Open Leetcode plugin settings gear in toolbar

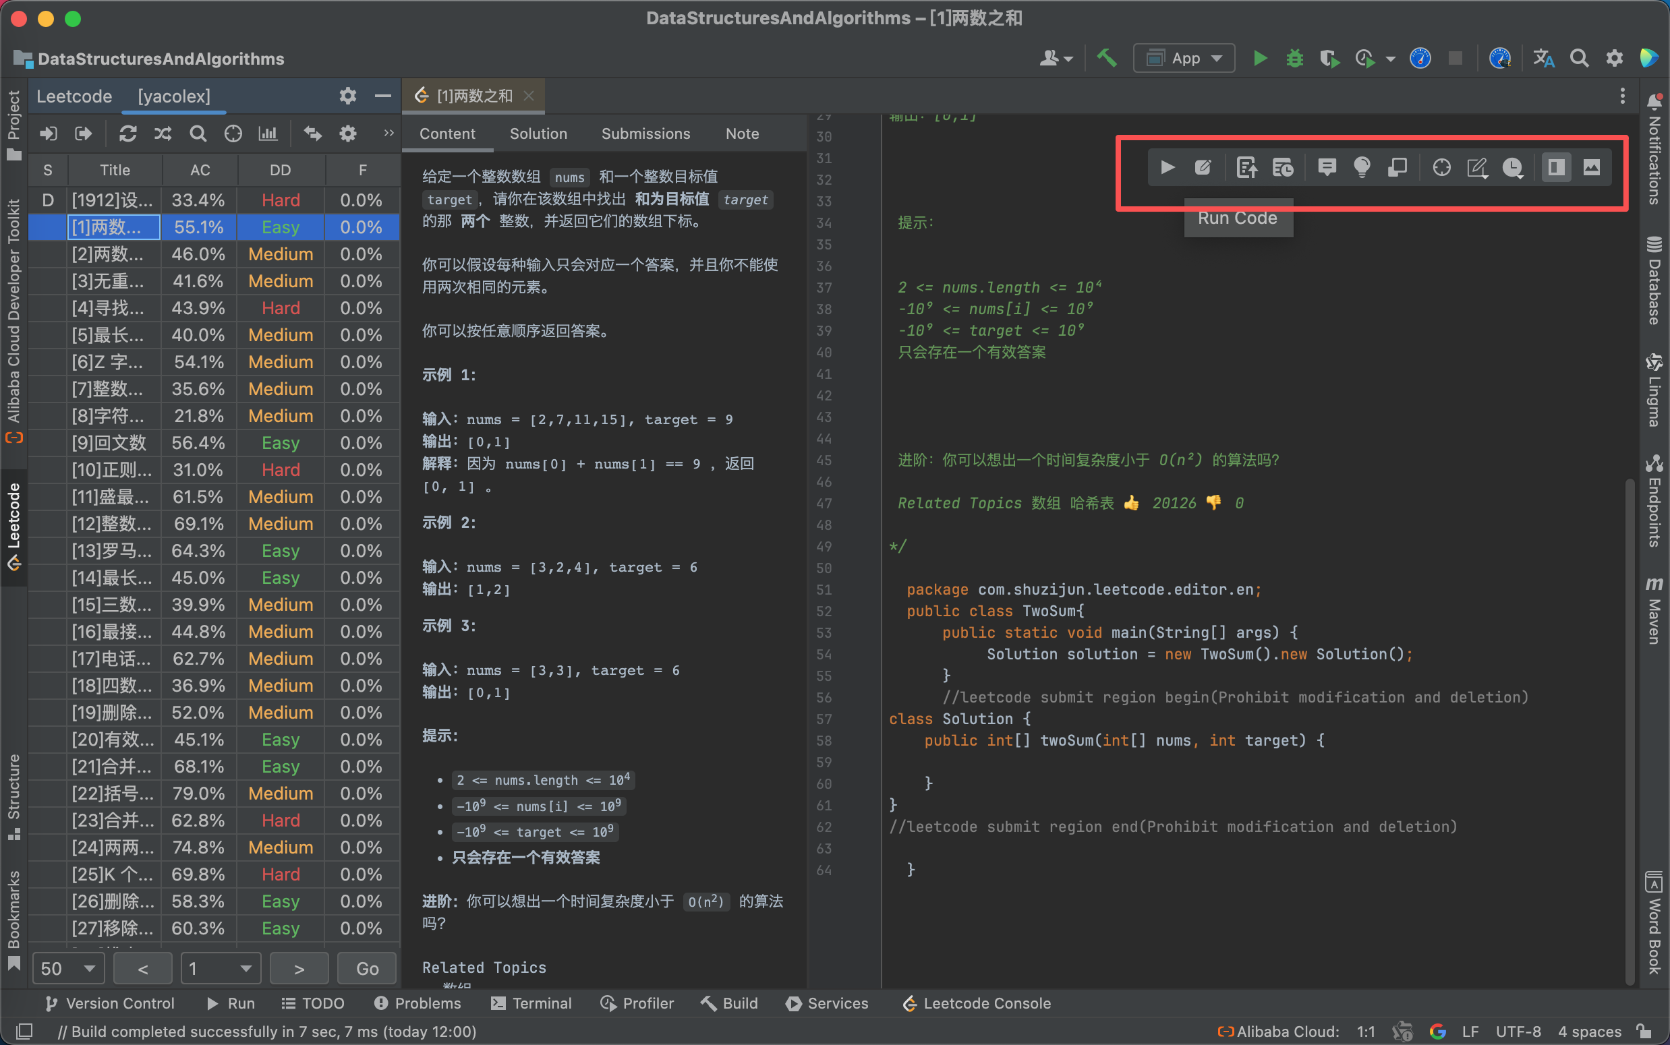pos(347,133)
